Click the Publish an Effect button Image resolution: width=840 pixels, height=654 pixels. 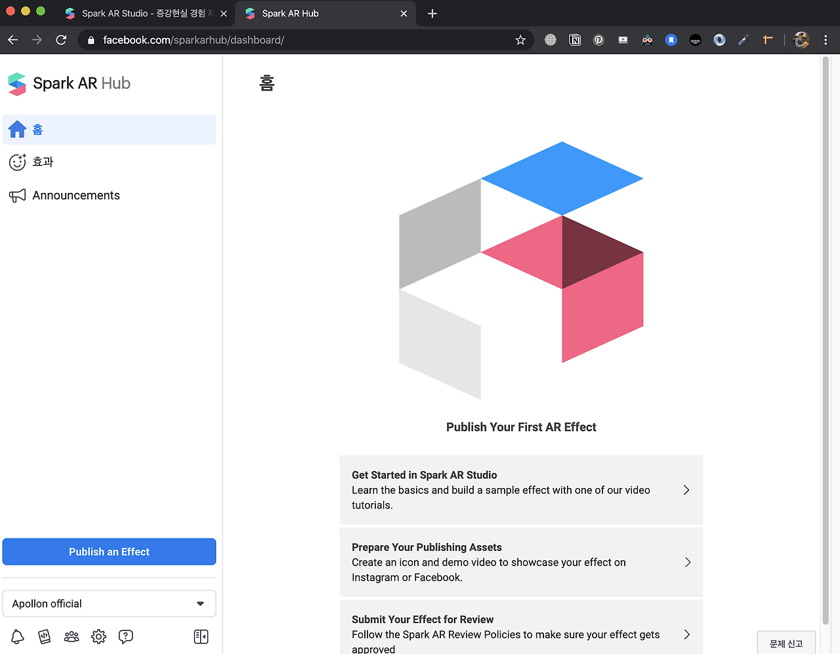click(x=109, y=552)
